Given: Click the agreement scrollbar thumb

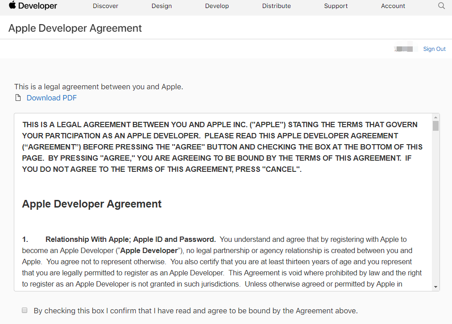Looking at the screenshot, I should coord(435,126).
